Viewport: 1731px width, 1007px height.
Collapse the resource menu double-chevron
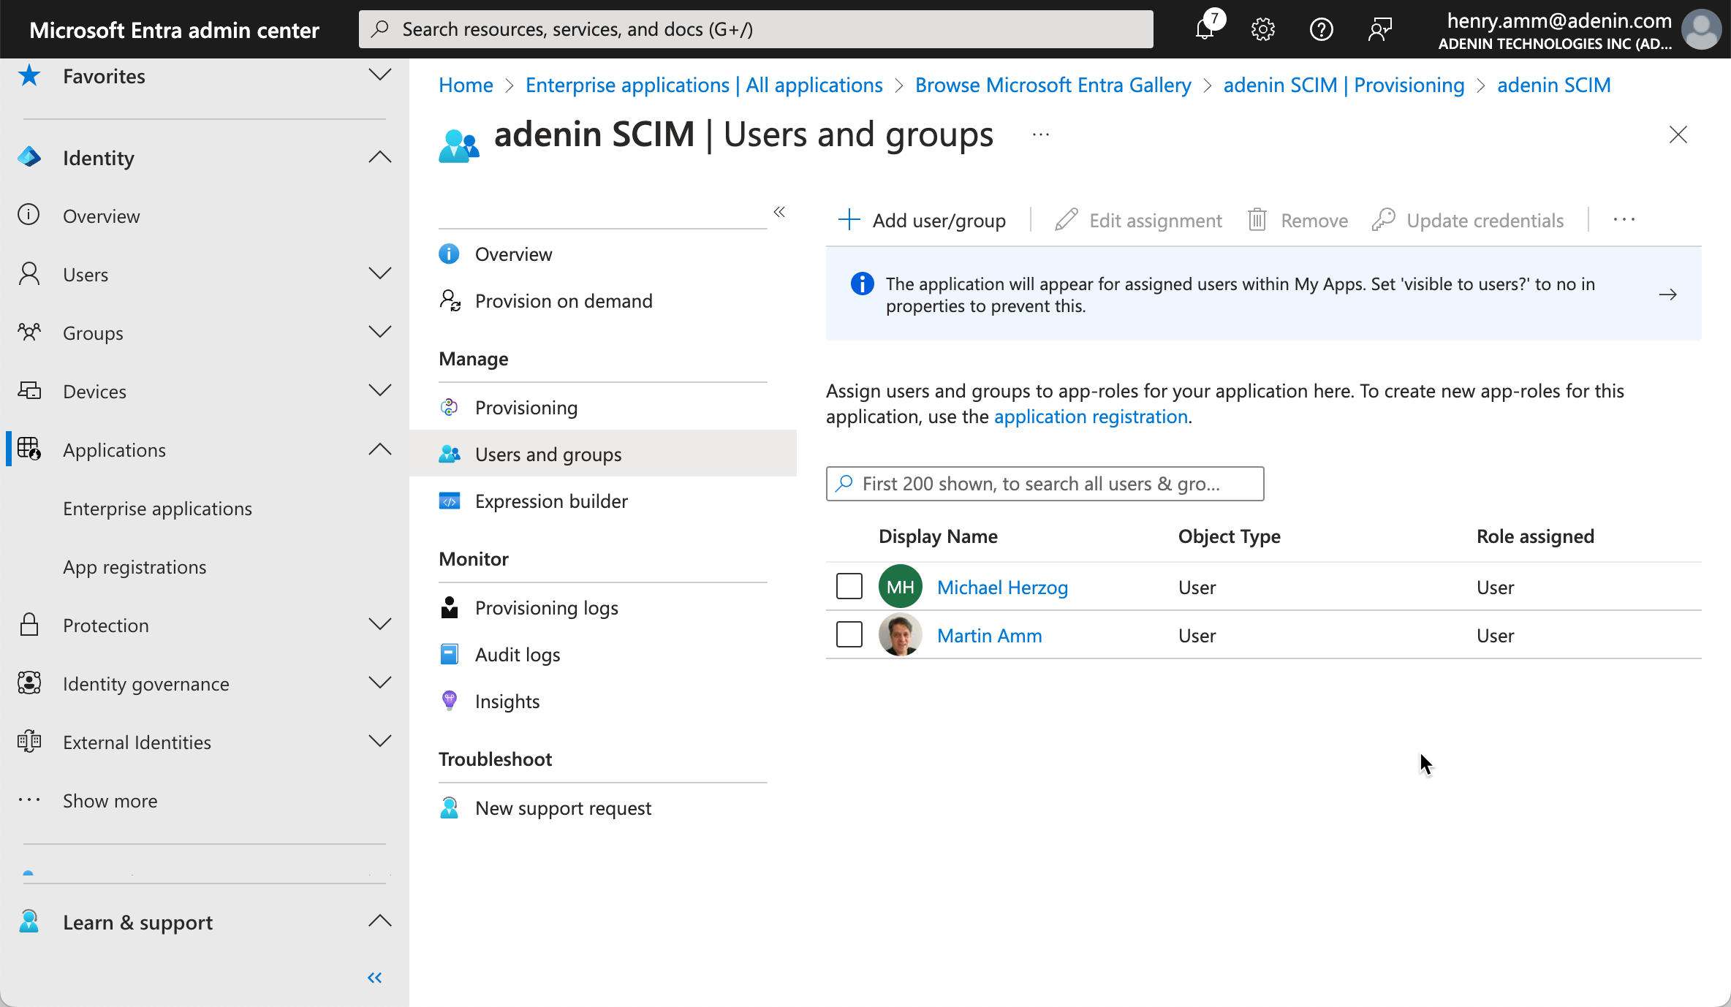coord(779,212)
